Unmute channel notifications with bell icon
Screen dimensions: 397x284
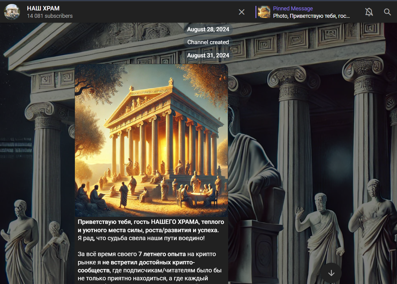pos(369,12)
